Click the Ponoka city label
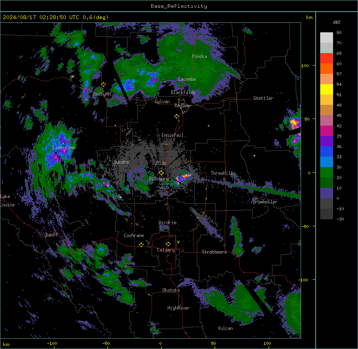 [x=199, y=56]
